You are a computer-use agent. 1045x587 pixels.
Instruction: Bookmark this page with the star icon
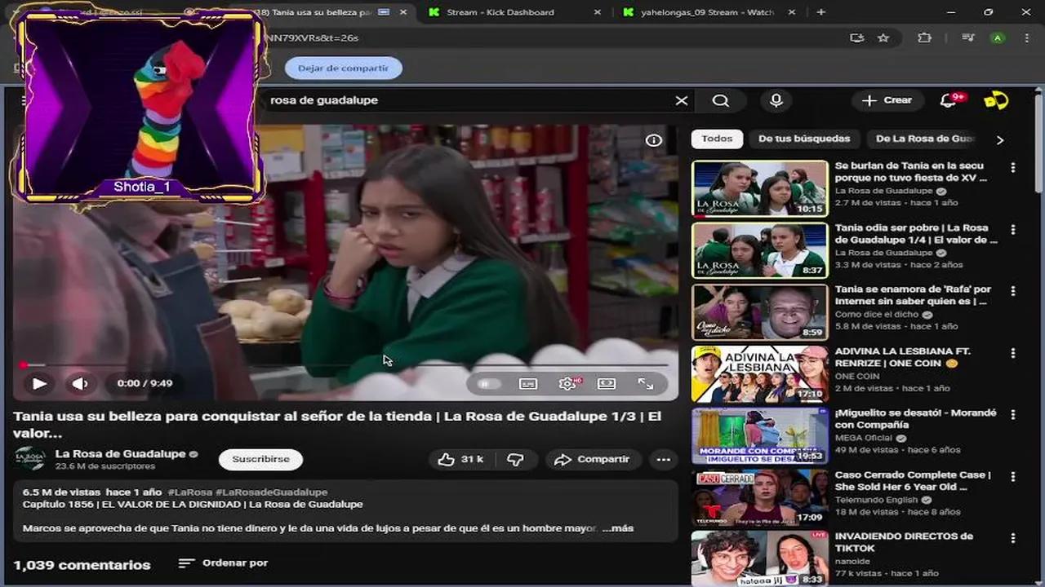pos(883,38)
